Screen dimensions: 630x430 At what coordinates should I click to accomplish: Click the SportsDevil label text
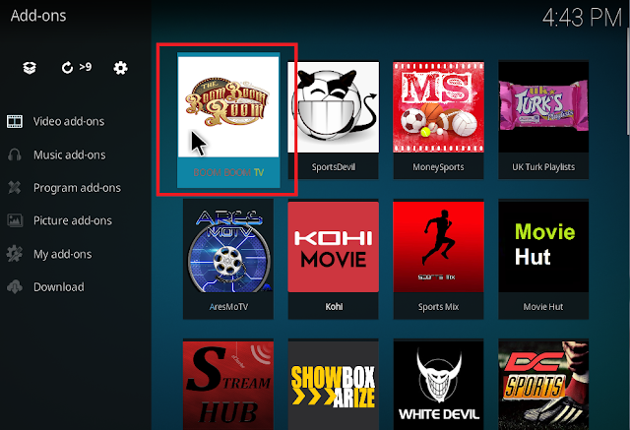[x=333, y=167]
